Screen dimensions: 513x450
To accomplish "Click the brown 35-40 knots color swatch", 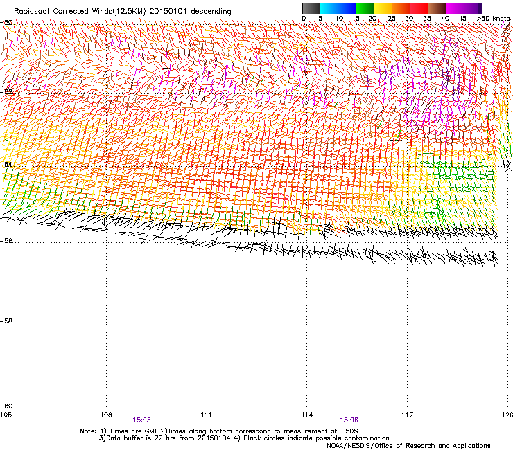I will pos(437,8).
